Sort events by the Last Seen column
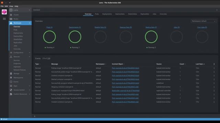 pos(199,64)
